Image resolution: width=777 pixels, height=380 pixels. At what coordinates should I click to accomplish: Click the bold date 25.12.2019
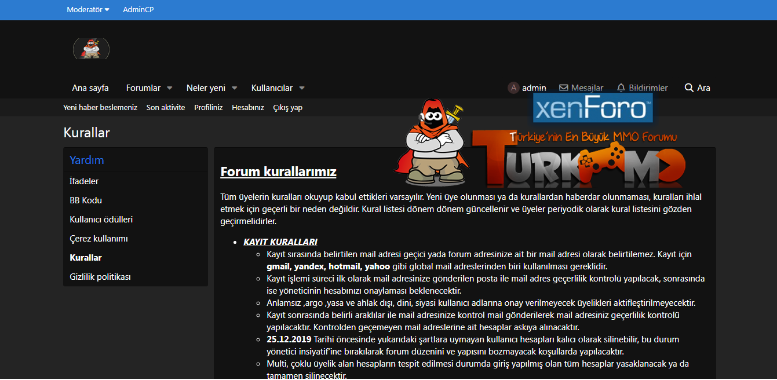(x=289, y=339)
